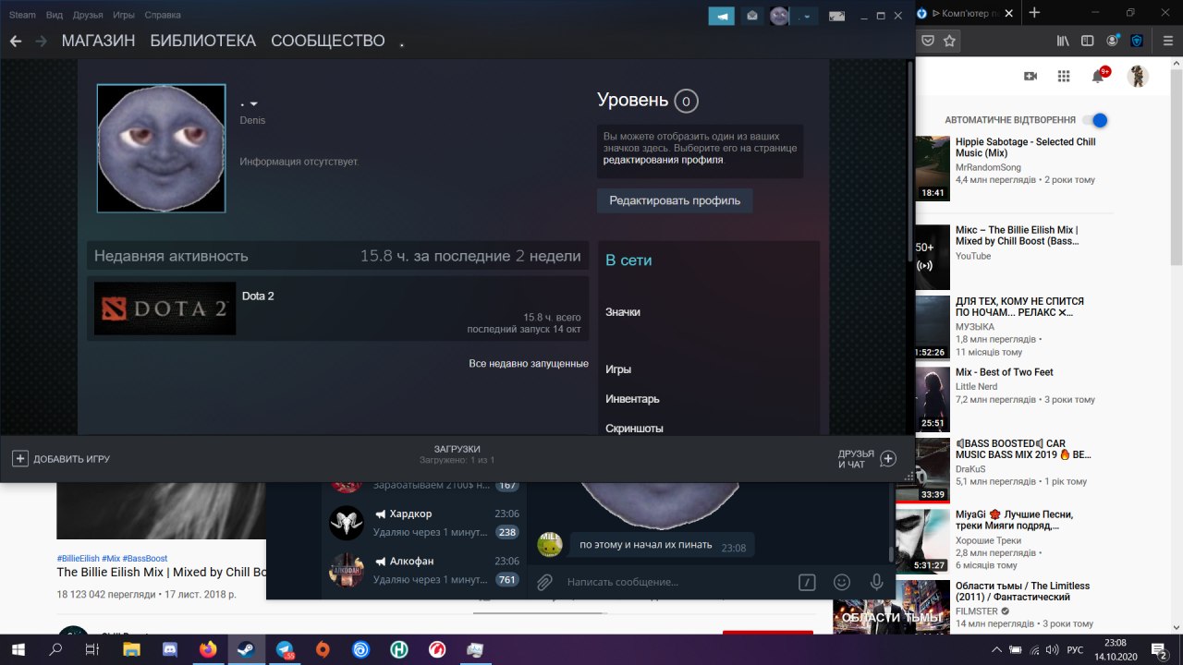Open Telegram's emoji picker
This screenshot has height=665, width=1183.
842,582
